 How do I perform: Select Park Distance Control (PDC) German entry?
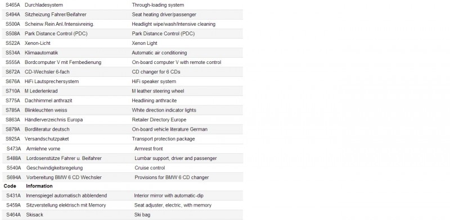[x=56, y=34]
